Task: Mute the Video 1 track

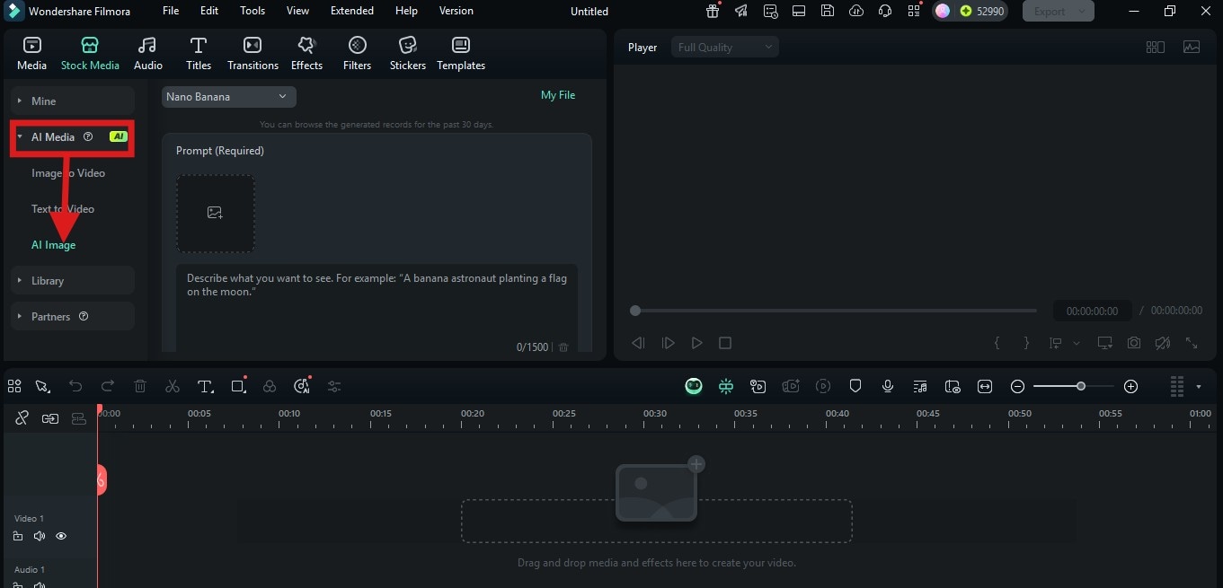Action: [40, 536]
